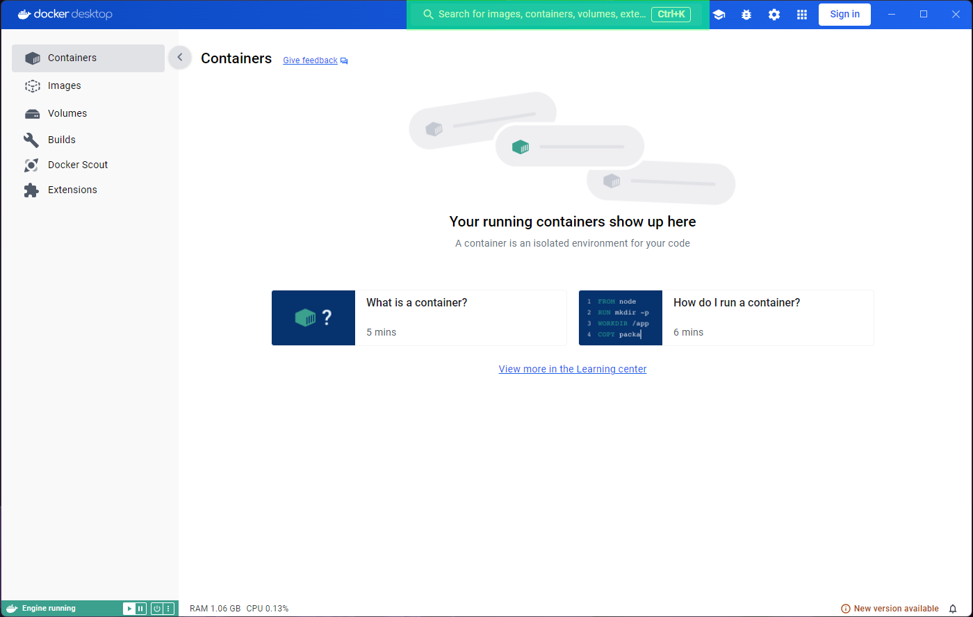Viewport: 973px width, 617px height.
Task: Open Docker Scout from the sidebar
Action: (88, 165)
